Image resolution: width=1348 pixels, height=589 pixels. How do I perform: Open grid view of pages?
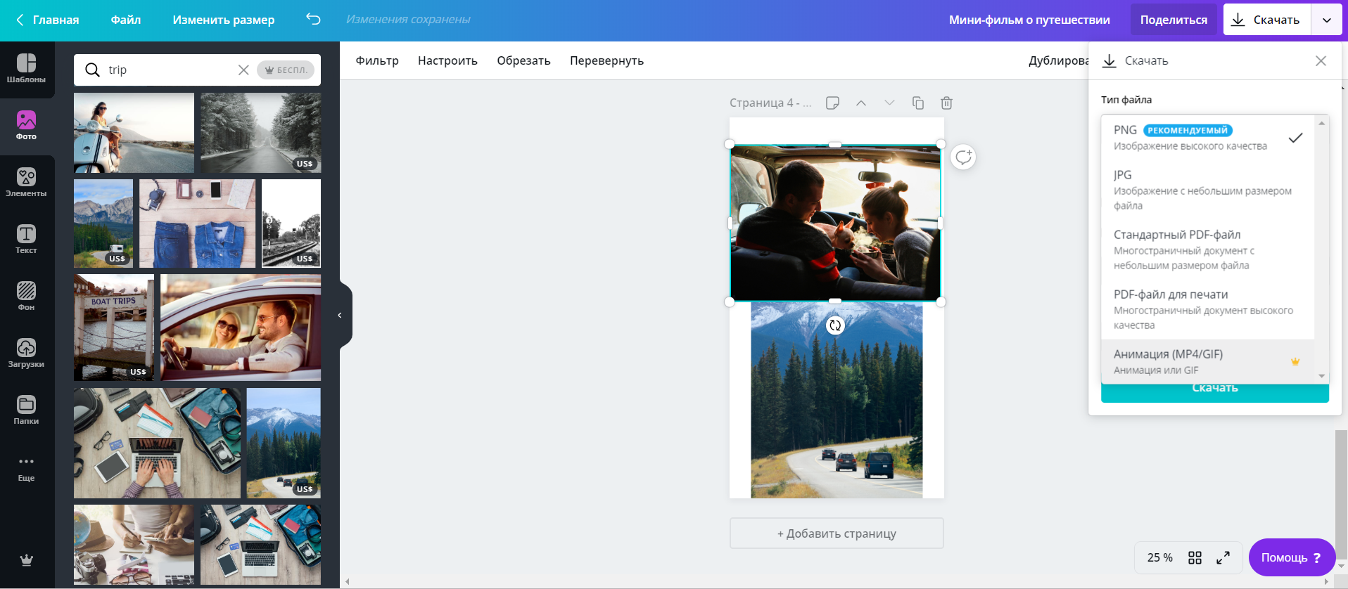[1195, 557]
